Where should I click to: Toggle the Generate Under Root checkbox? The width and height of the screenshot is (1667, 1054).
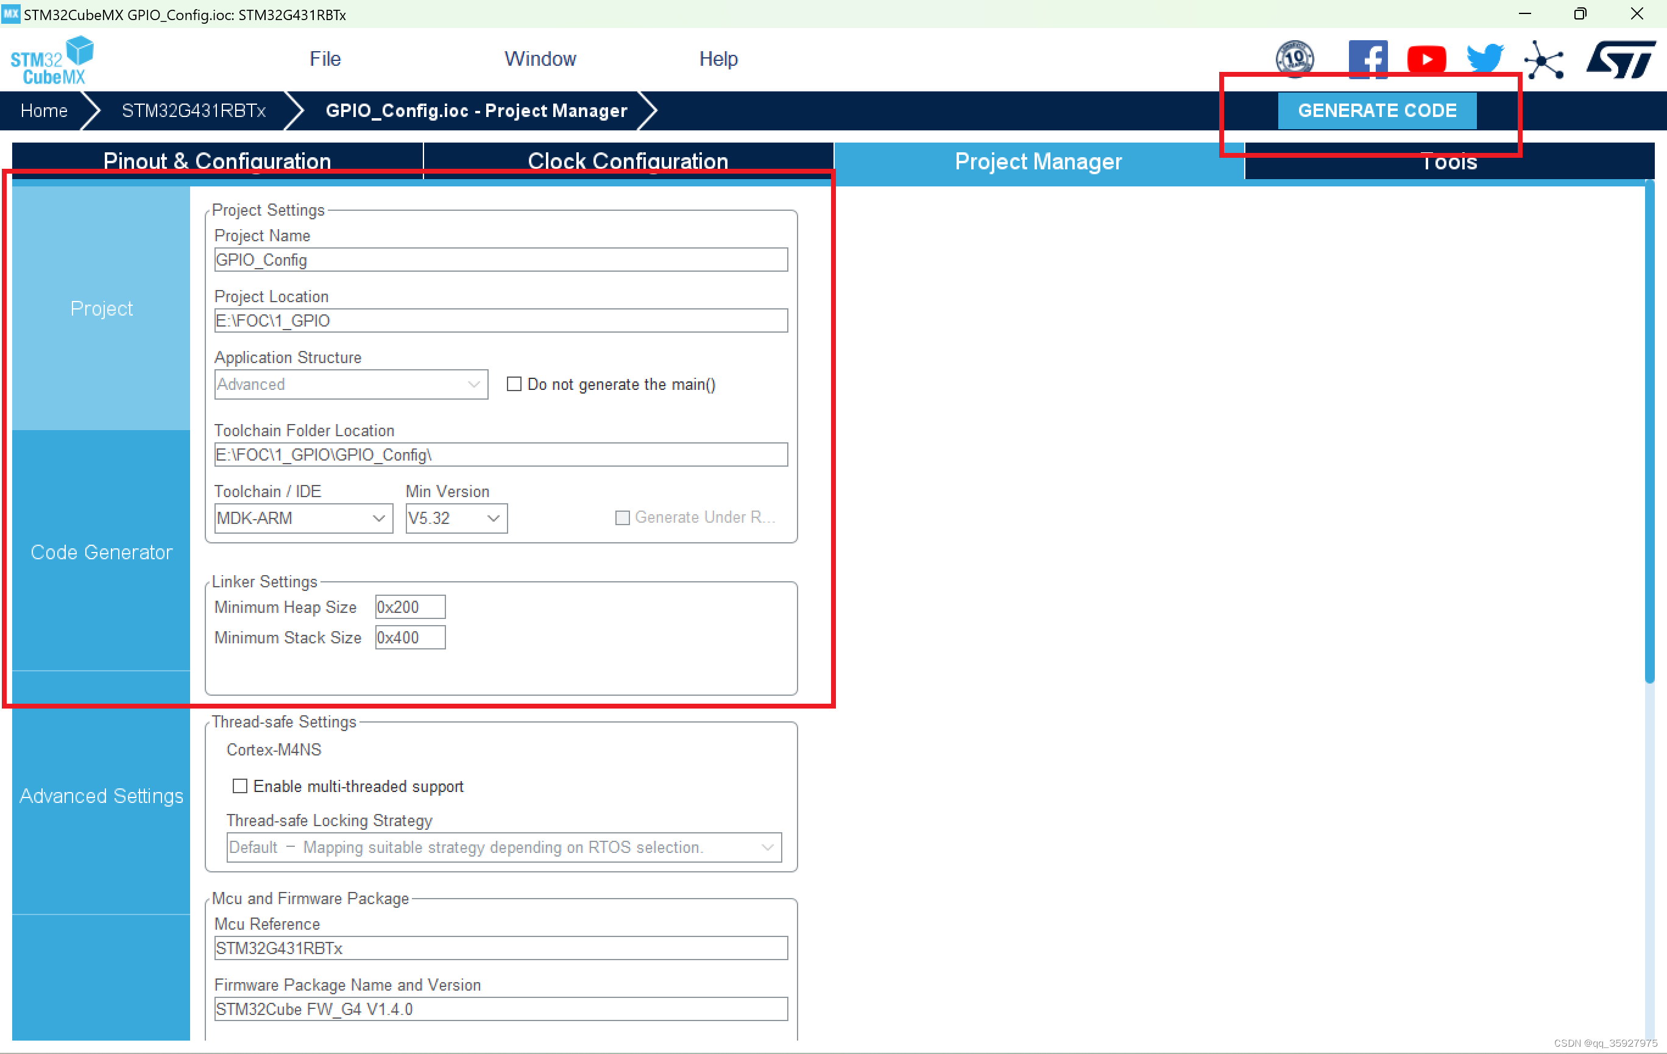click(622, 518)
